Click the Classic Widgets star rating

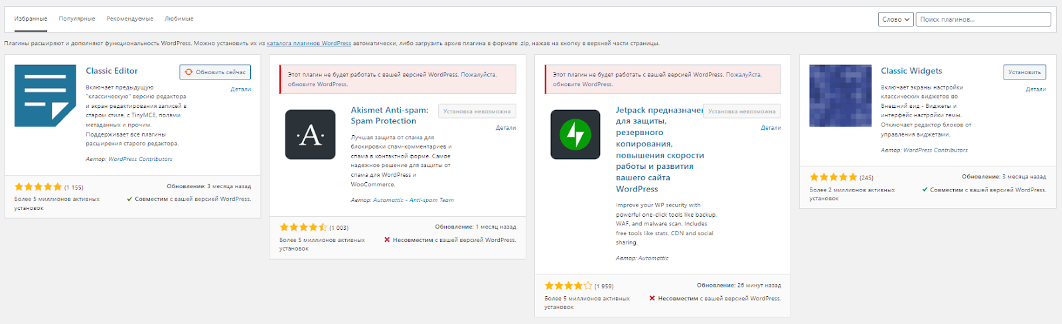833,177
